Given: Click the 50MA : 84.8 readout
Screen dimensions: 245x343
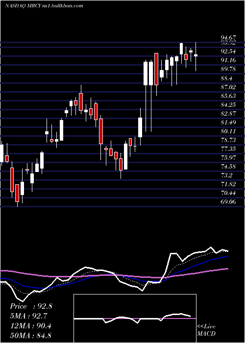Looking at the screenshot, I should (x=30, y=335).
